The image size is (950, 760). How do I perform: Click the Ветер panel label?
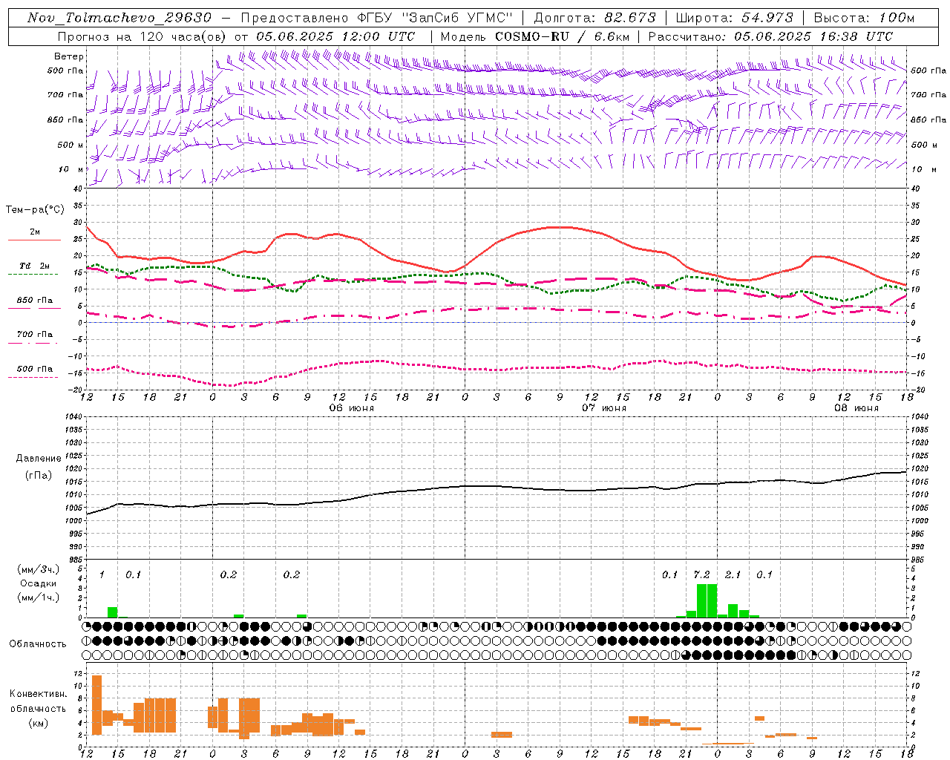tap(69, 56)
